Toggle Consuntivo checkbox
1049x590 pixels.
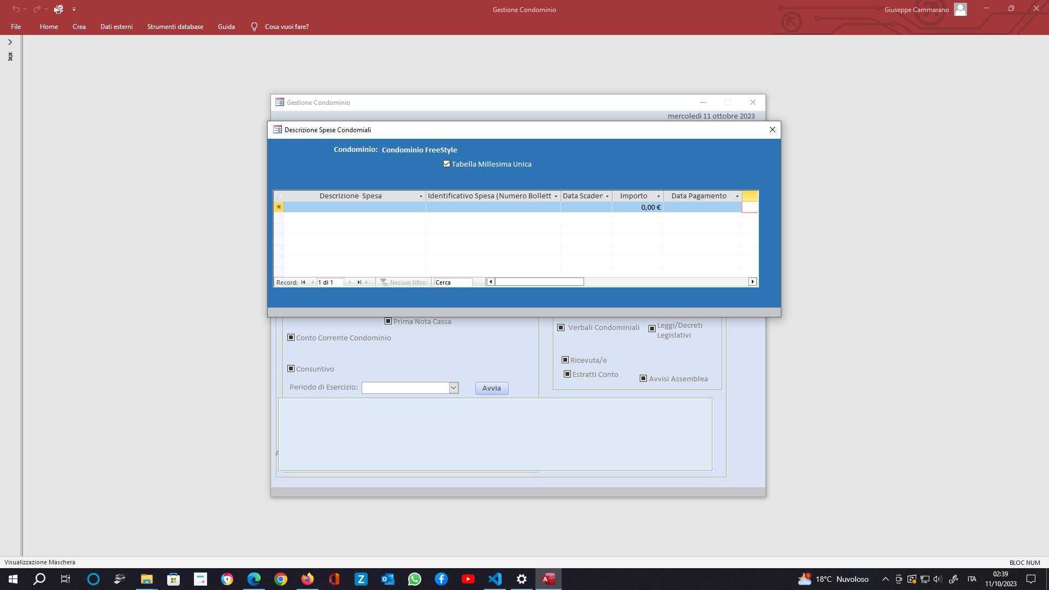click(x=291, y=369)
